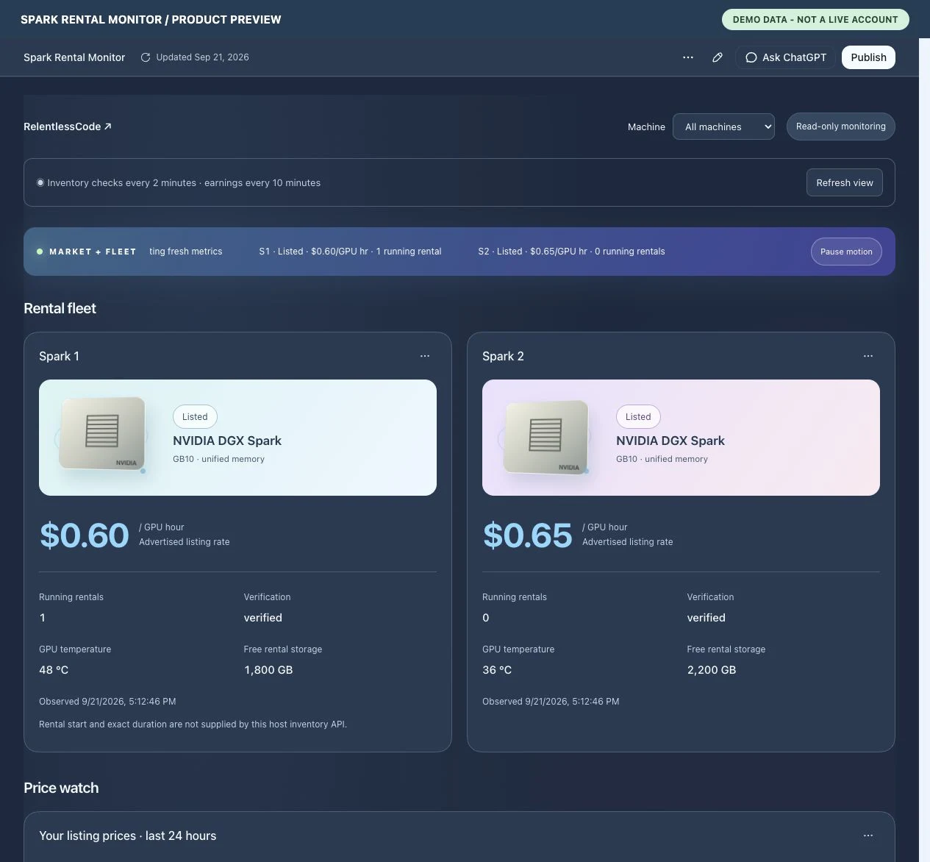Click the Listed badge on Spark 1
The height and width of the screenshot is (862, 930).
[x=195, y=416]
